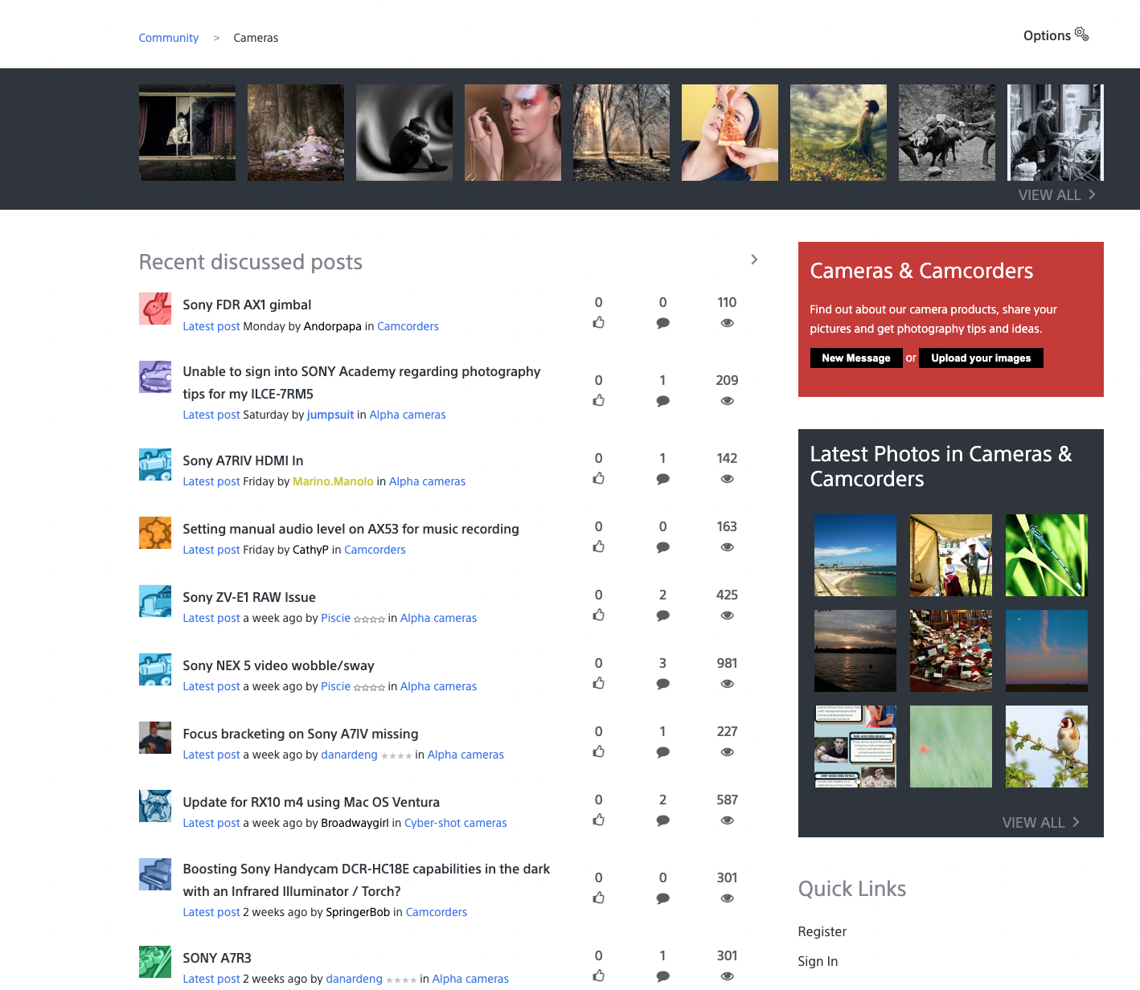Open the VIEW ALL gallery banner link

[1056, 195]
